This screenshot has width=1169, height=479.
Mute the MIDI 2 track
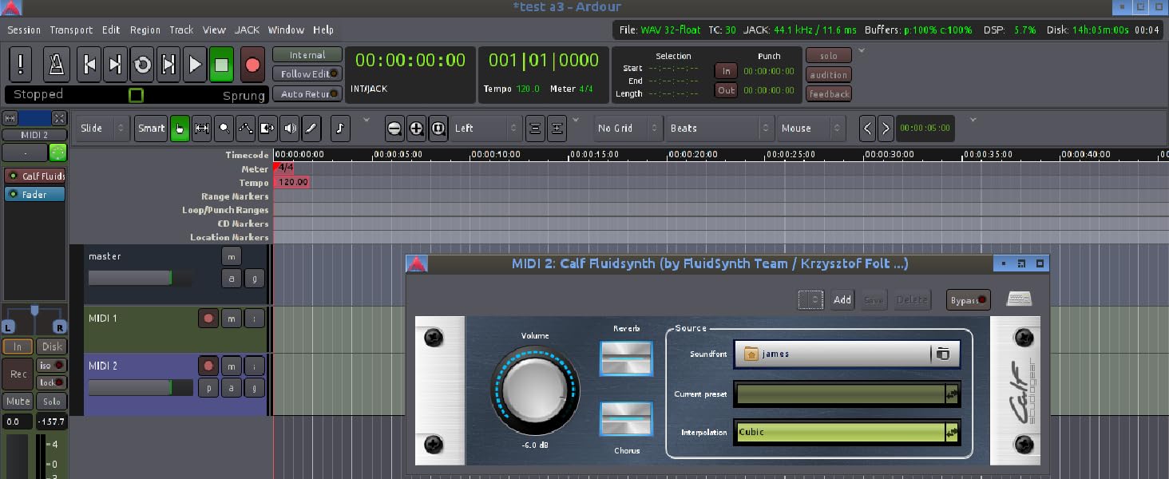[x=232, y=366]
